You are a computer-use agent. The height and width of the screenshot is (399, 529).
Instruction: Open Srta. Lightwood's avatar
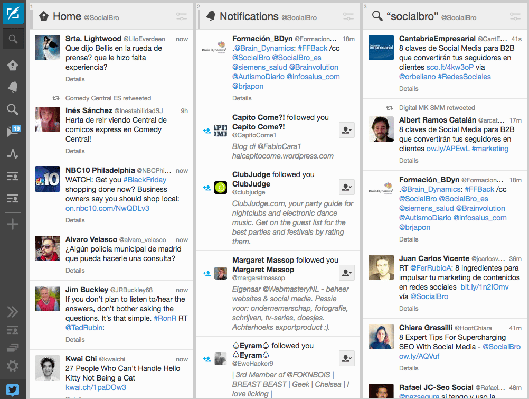[x=48, y=48]
